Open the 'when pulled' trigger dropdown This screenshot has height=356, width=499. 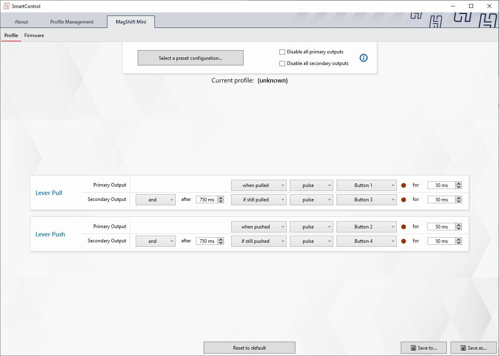coord(259,185)
